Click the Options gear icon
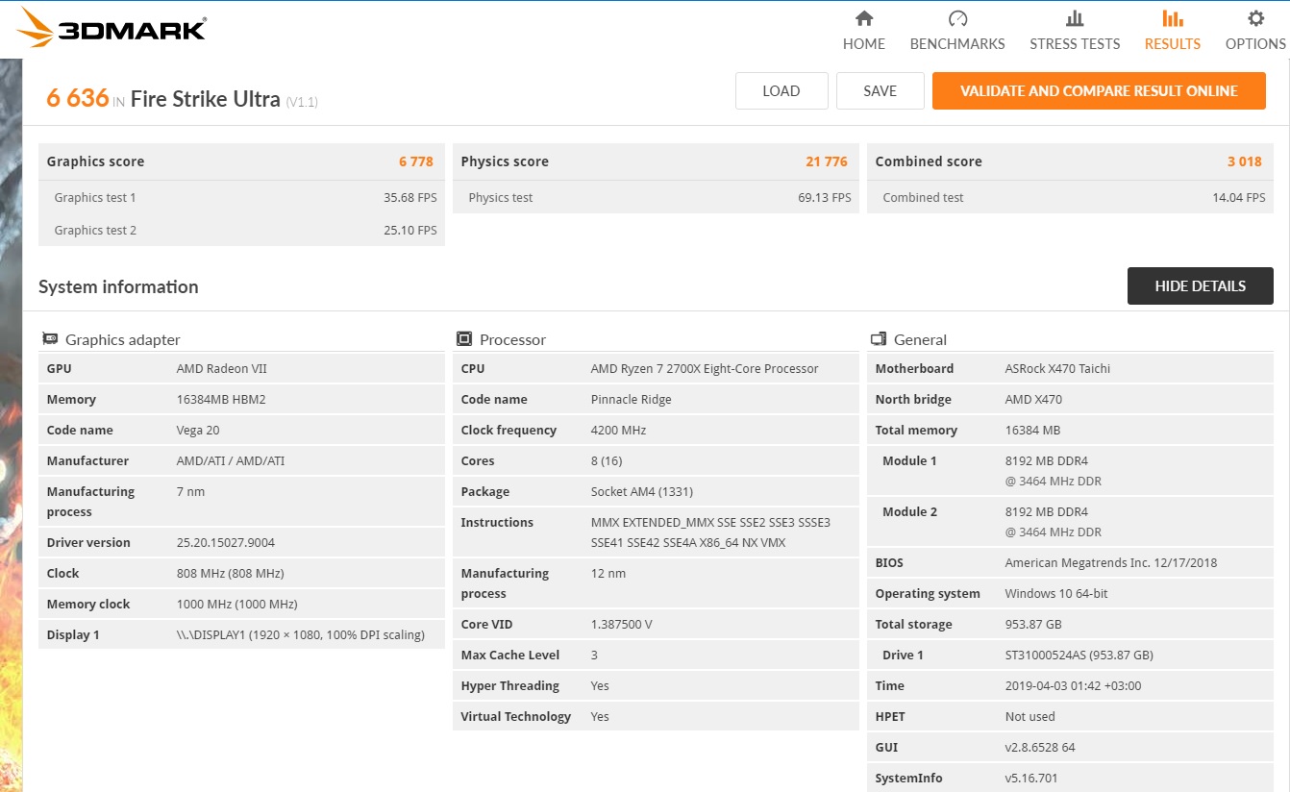The image size is (1290, 792). [1255, 18]
